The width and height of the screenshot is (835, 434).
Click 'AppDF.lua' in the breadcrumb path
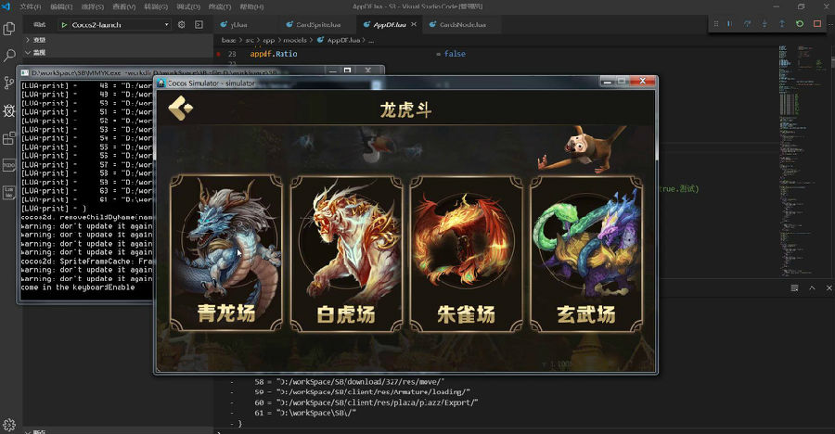coord(343,40)
